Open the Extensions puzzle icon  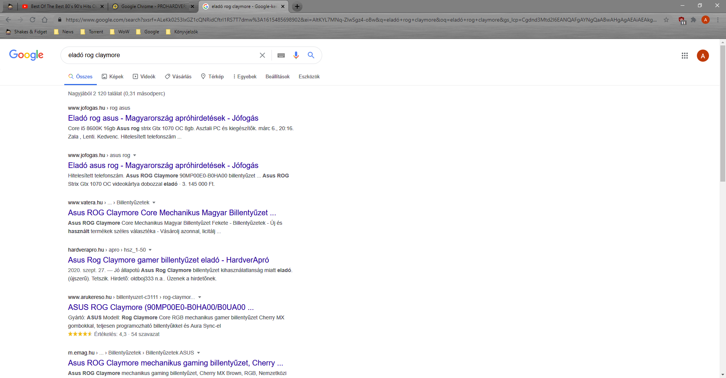[693, 20]
